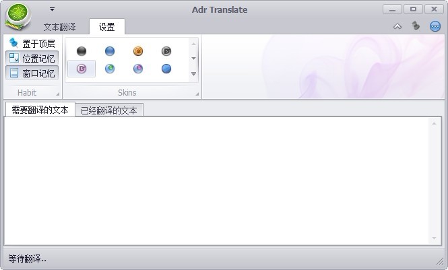Screen dimensions: 448x270
Task: Collapse the ribbon with the chevron icon
Action: click(397, 26)
